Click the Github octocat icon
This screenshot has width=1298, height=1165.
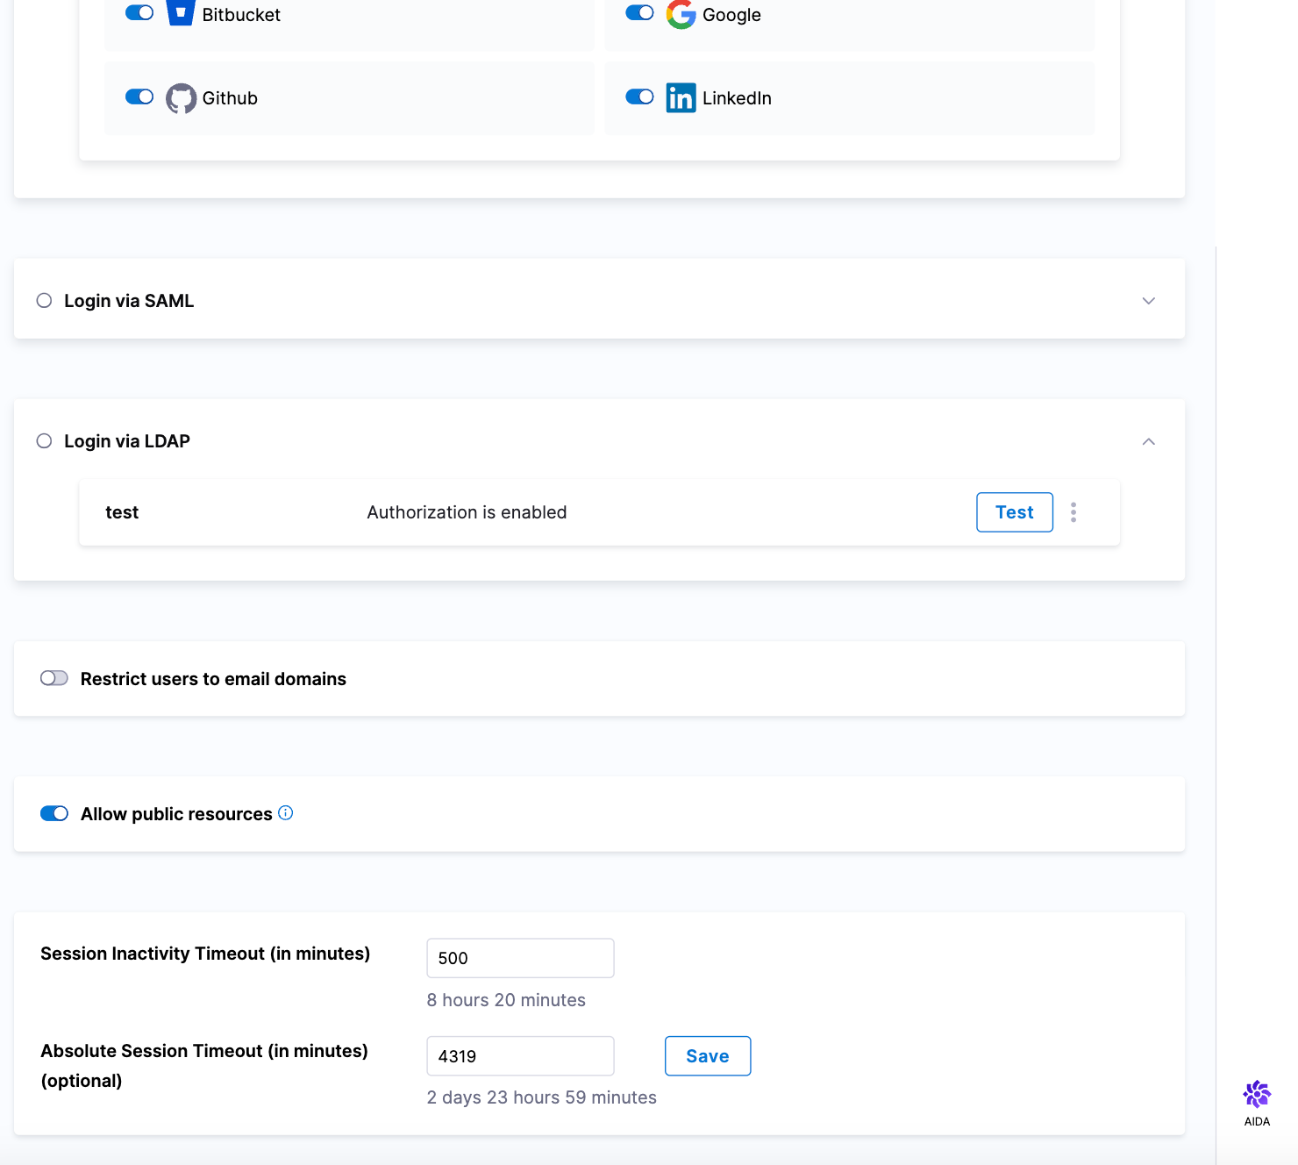pos(182,98)
